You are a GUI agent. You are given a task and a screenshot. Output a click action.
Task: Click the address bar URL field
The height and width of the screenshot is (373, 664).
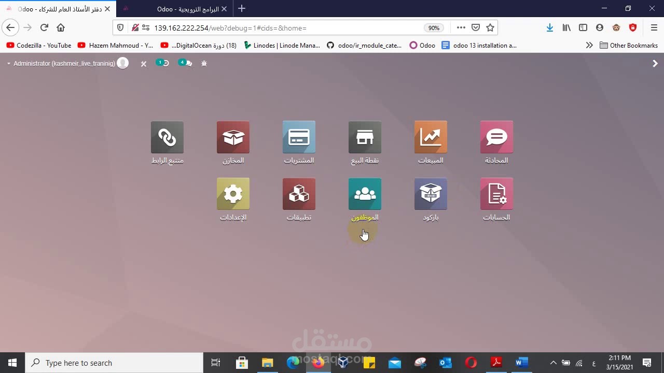point(285,28)
